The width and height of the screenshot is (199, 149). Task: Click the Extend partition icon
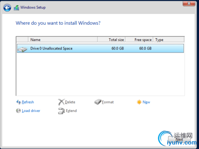click(x=61, y=111)
